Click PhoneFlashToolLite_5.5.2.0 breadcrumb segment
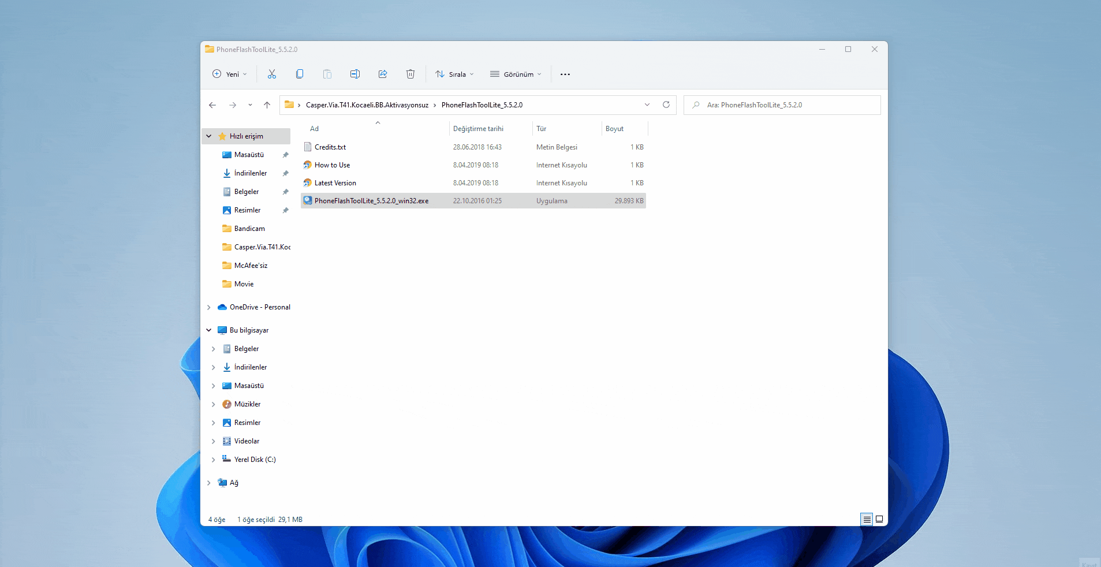 482,105
